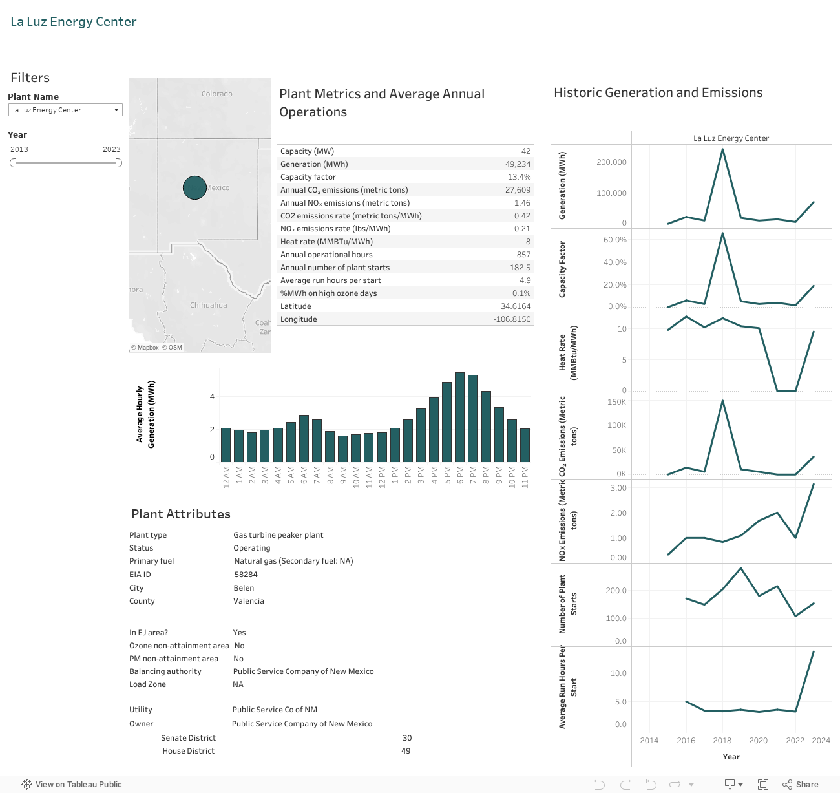Select the plant marker circle on the map
The width and height of the screenshot is (840, 793).
194,187
